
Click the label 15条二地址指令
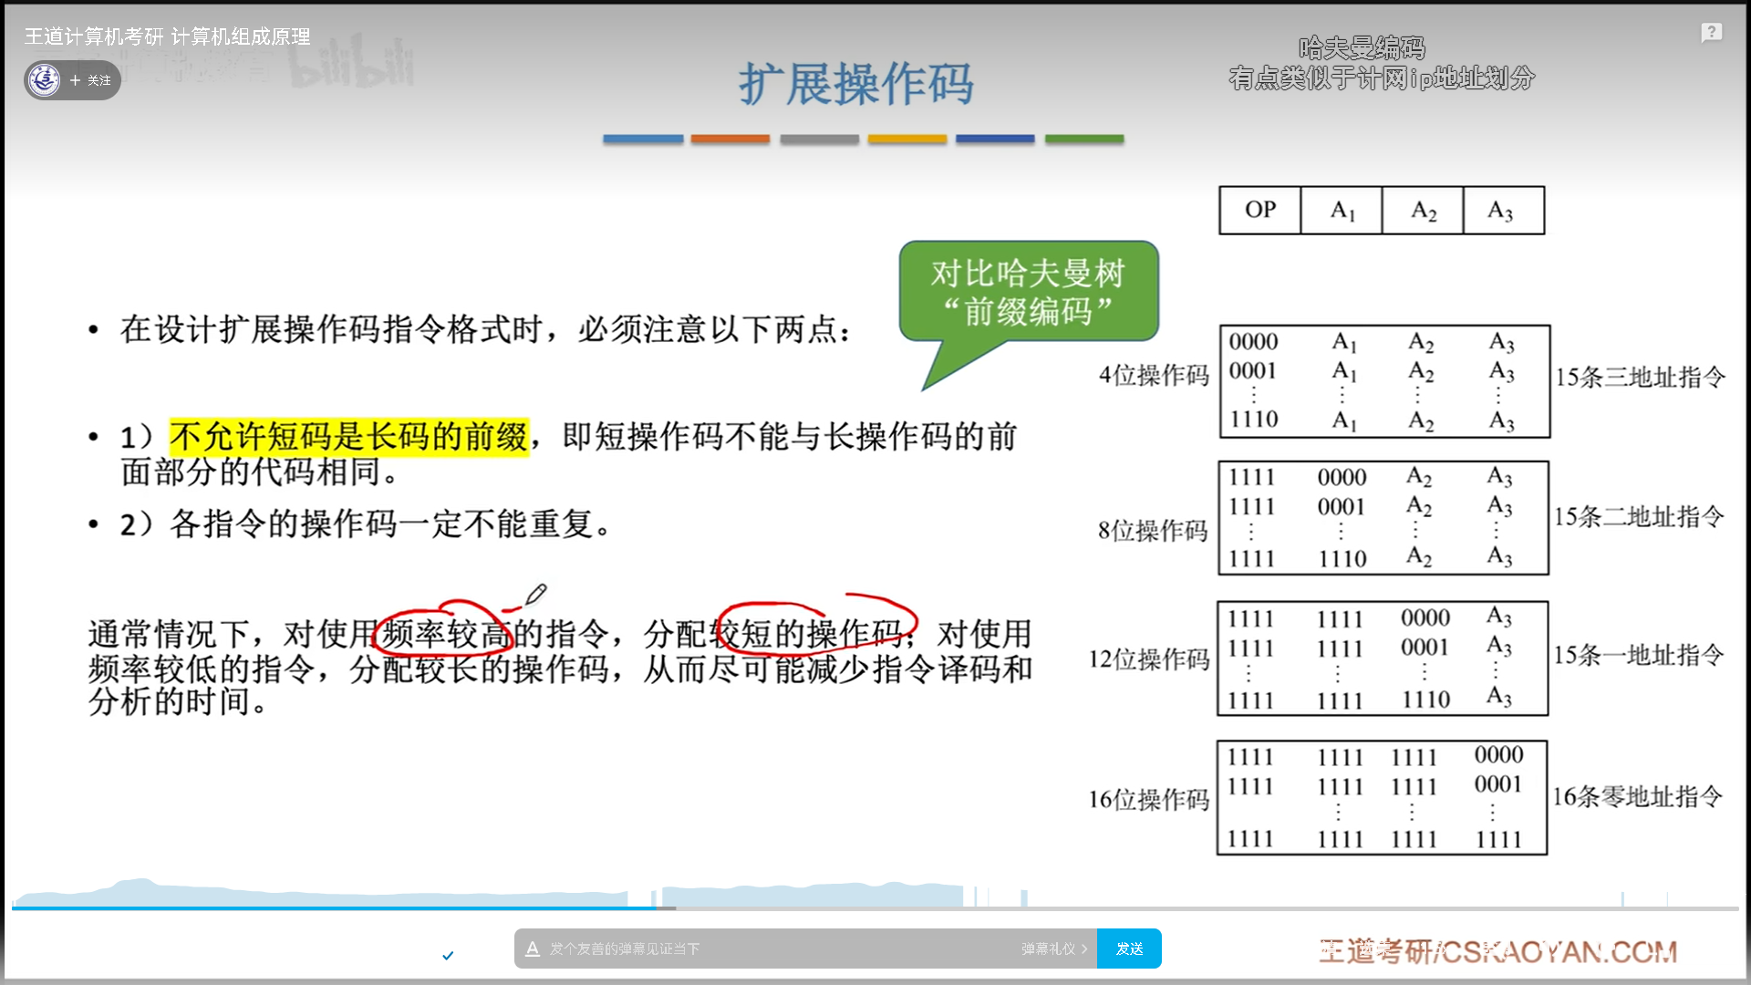pos(1639,516)
